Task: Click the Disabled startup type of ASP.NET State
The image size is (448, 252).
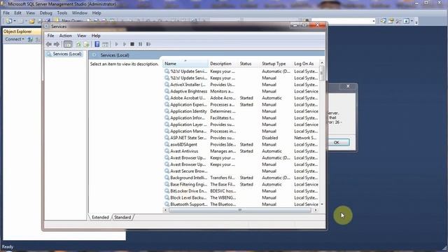Action: (x=270, y=138)
